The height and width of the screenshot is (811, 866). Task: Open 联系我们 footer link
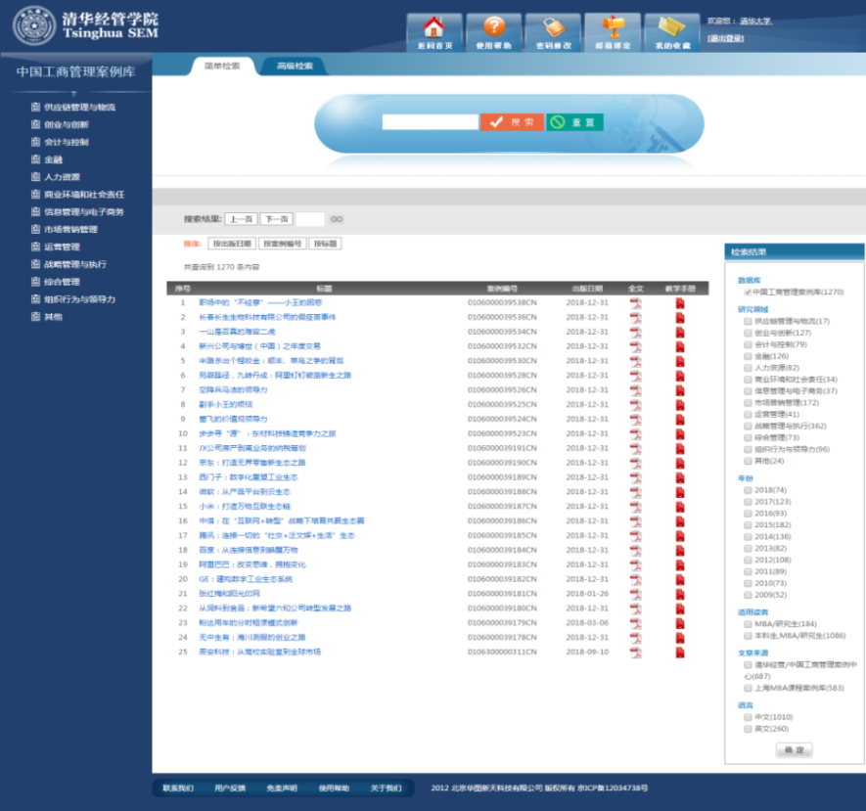(178, 788)
